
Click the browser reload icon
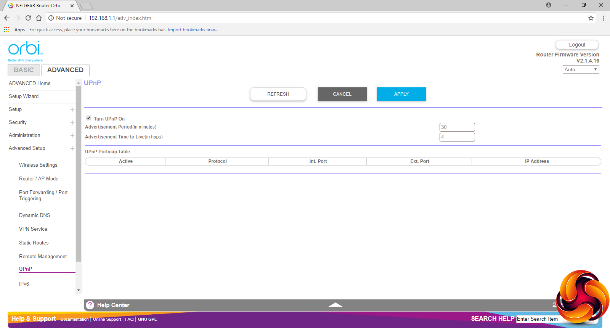(28, 18)
